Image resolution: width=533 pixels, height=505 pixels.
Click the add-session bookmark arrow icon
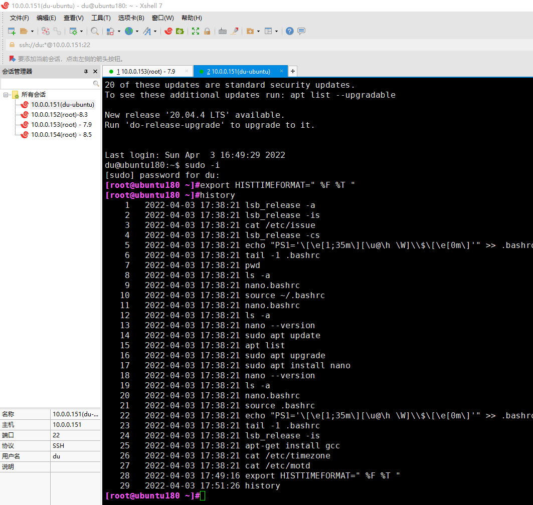coord(13,59)
